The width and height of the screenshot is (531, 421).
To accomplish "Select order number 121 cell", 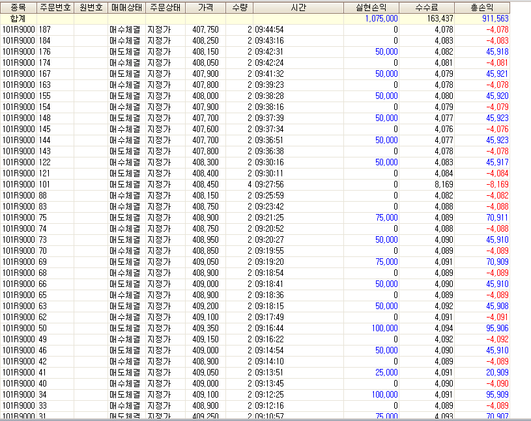I will pos(44,174).
